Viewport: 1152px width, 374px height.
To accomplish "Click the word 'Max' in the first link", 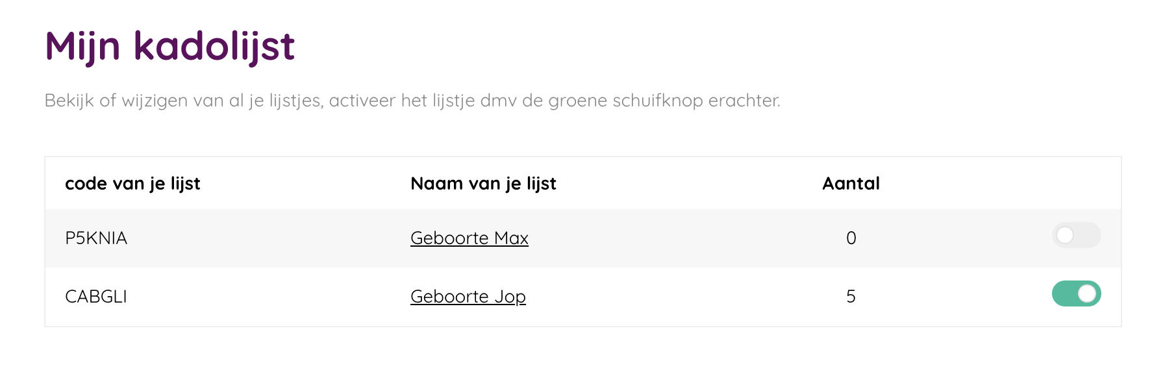I will pyautogui.click(x=511, y=238).
